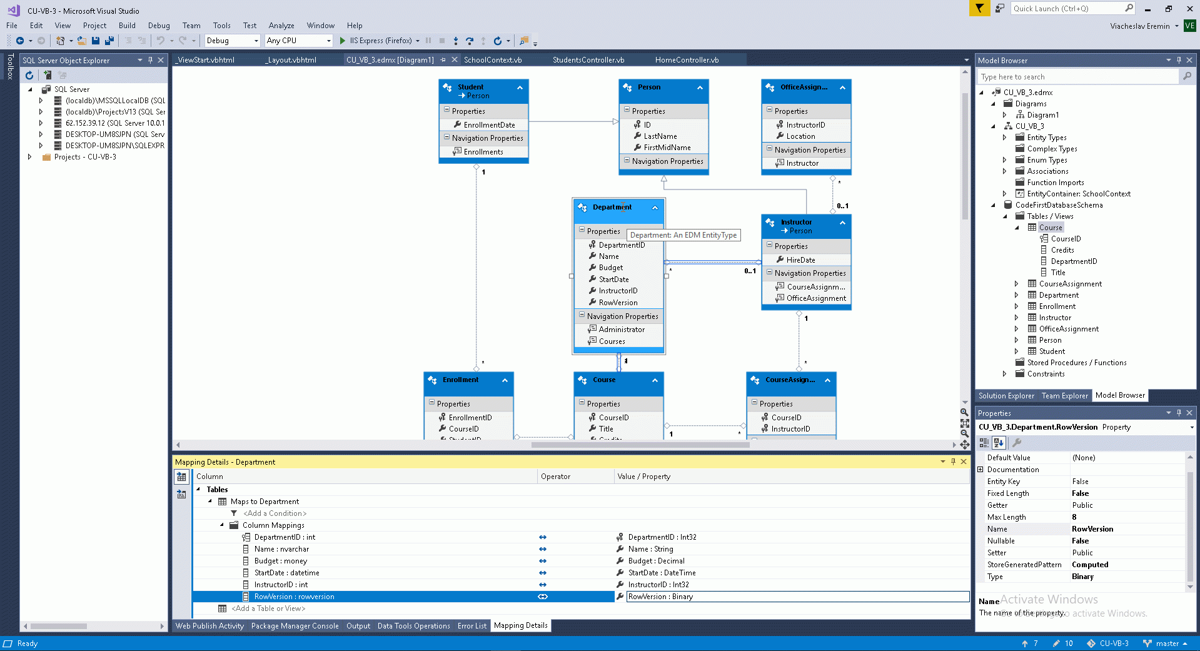
Task: Open the Toolbox side tab
Action: pyautogui.click(x=10, y=66)
